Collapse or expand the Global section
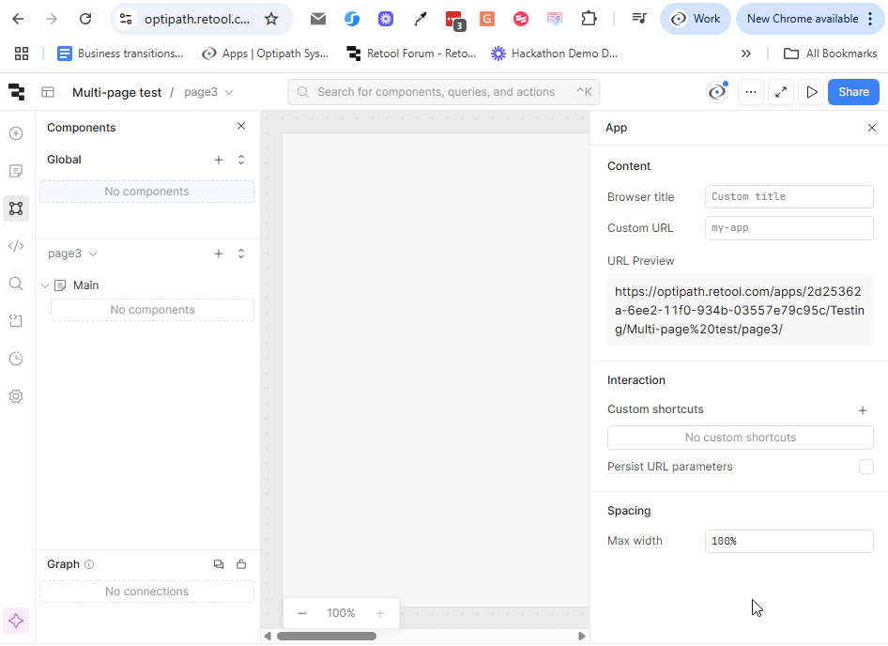The height and width of the screenshot is (646, 888). tap(241, 160)
